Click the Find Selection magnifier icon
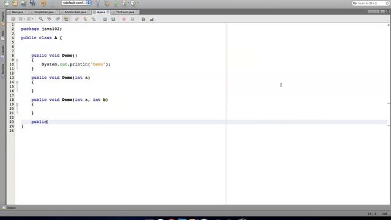Image resolution: width=391 pixels, height=220 pixels. (x=41, y=19)
